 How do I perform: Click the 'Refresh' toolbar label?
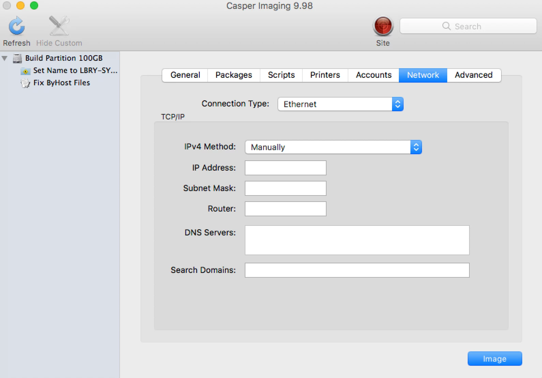(17, 43)
